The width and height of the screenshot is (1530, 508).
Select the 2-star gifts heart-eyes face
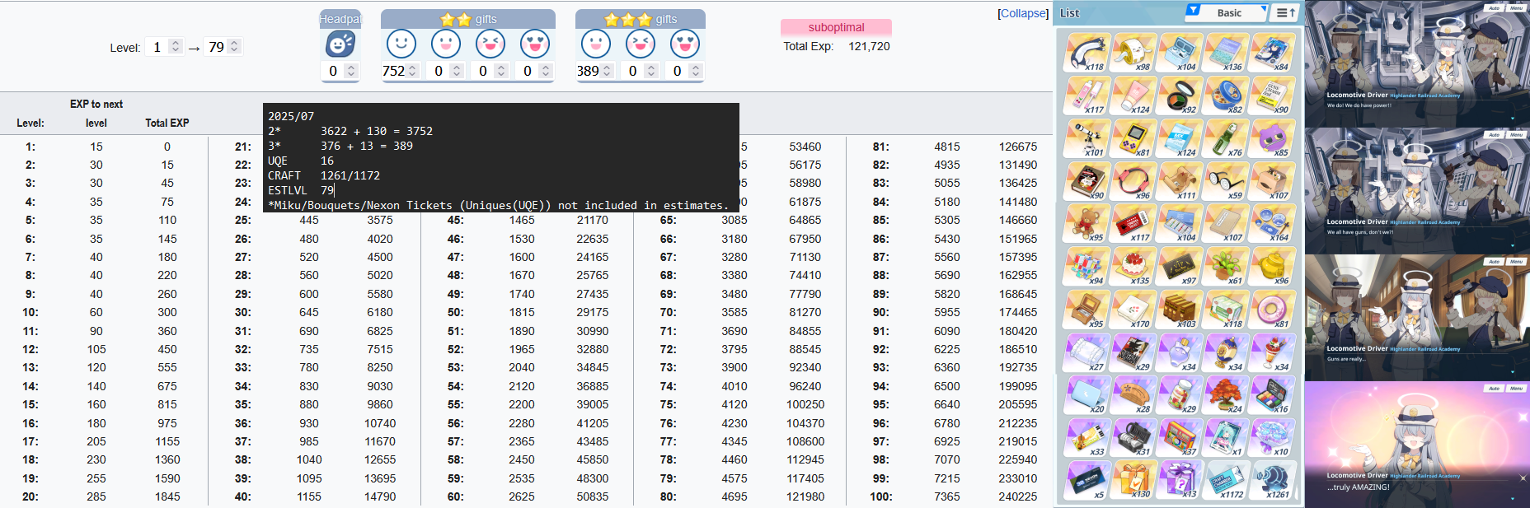[x=535, y=44]
